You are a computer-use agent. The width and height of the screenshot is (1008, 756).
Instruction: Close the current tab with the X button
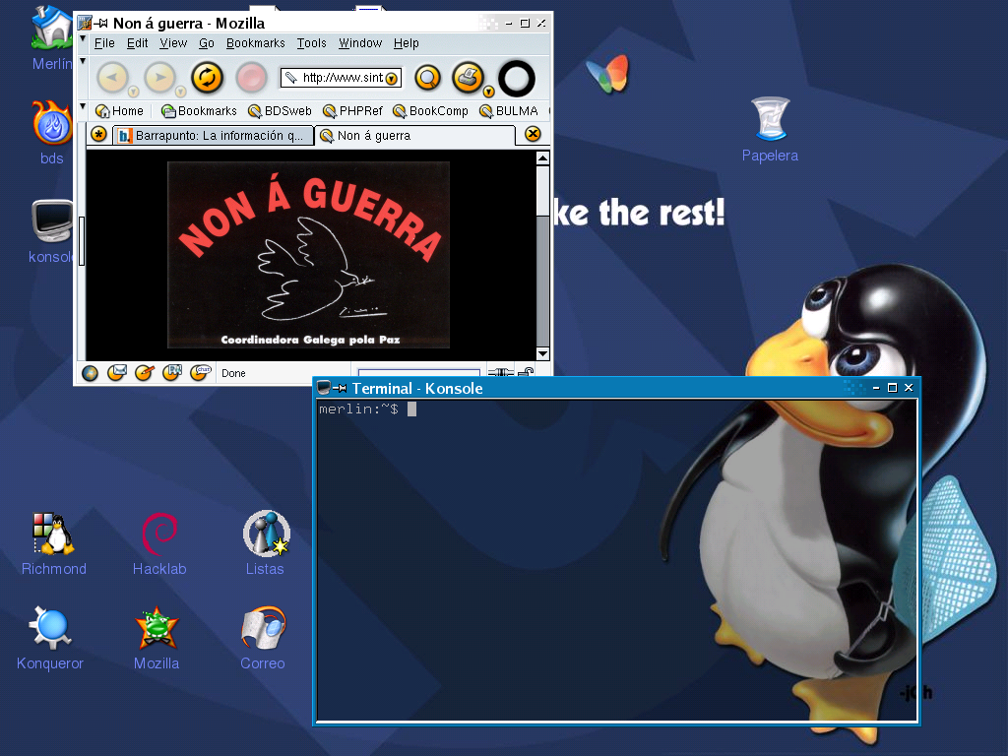pyautogui.click(x=533, y=134)
